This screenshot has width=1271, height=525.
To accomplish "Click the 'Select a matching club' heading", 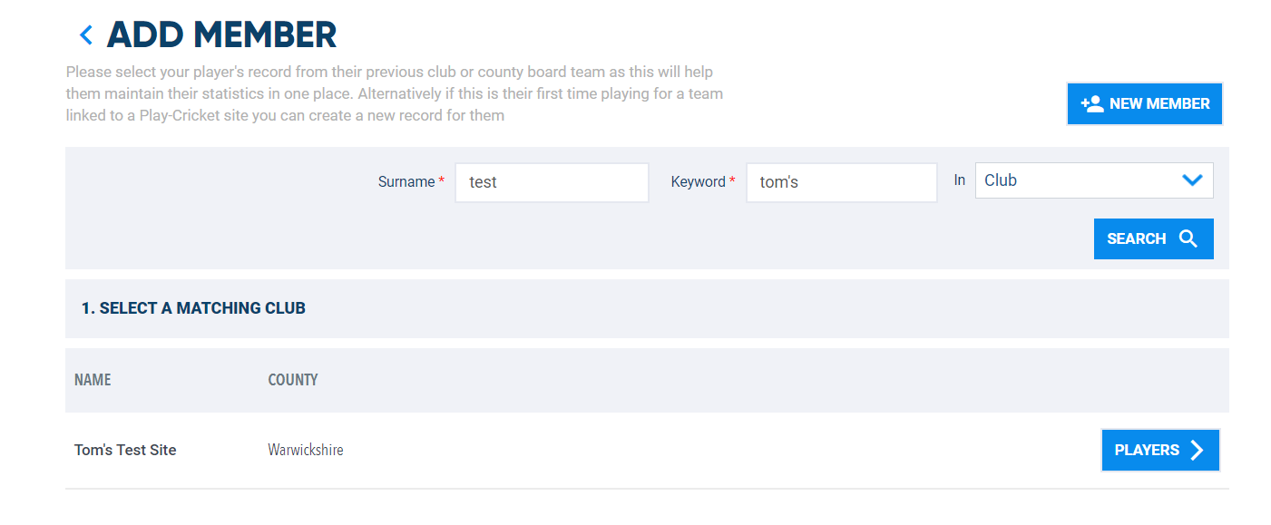I will tap(193, 308).
